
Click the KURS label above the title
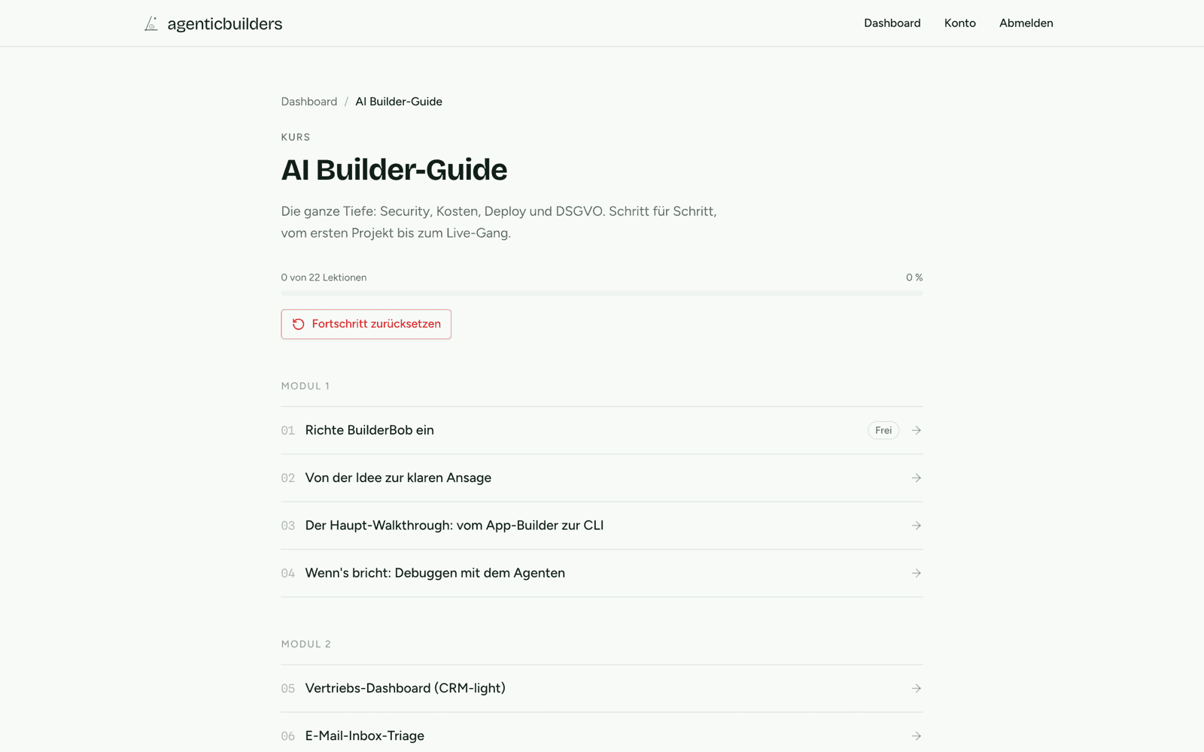296,137
